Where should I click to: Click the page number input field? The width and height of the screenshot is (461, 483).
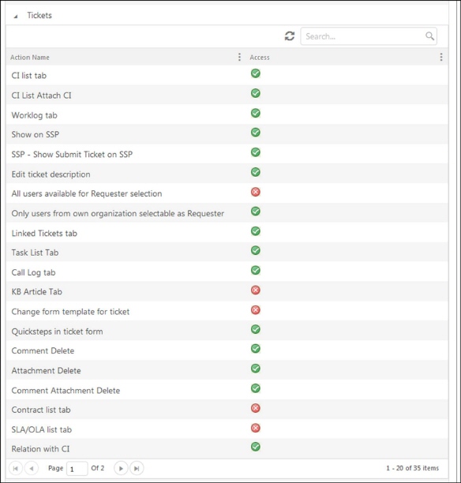(x=77, y=469)
